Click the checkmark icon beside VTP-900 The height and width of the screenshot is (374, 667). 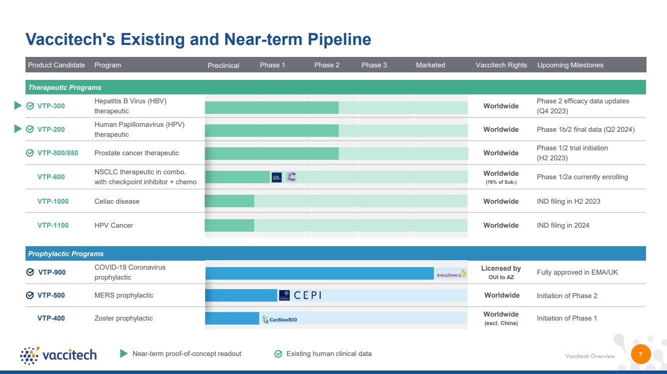(30, 272)
